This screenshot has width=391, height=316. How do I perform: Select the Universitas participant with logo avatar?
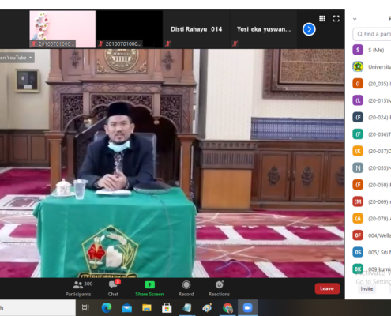point(371,66)
